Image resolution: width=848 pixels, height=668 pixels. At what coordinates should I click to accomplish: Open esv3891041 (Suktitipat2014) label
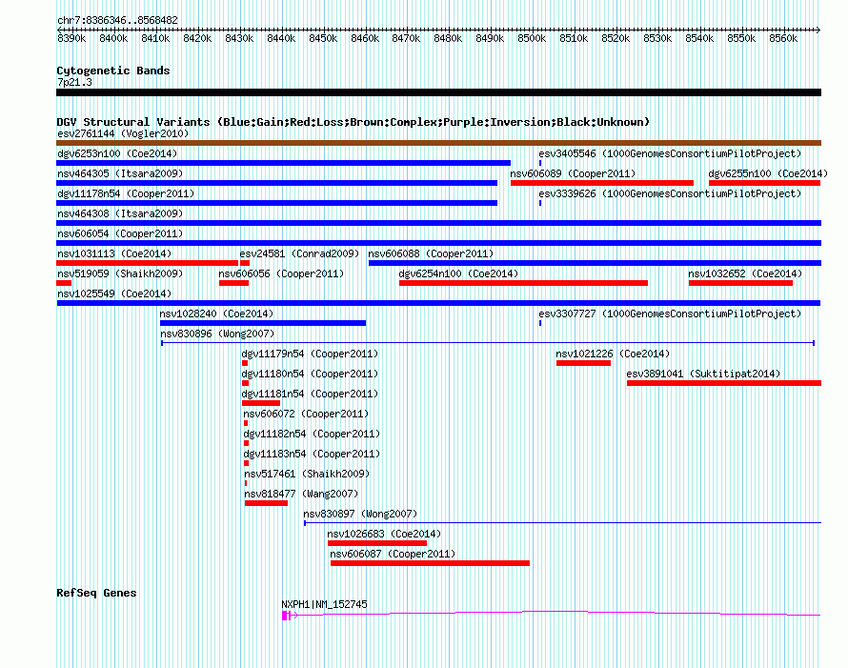[x=703, y=374]
